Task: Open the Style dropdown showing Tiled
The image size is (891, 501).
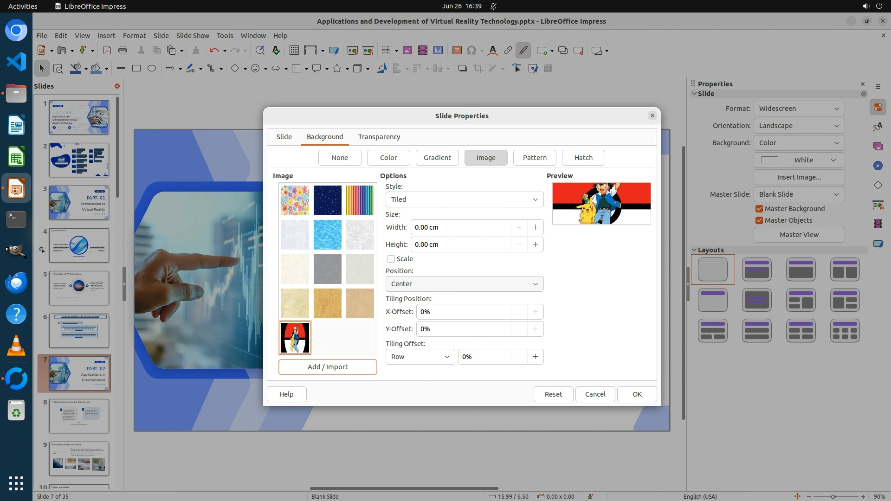Action: (x=464, y=199)
